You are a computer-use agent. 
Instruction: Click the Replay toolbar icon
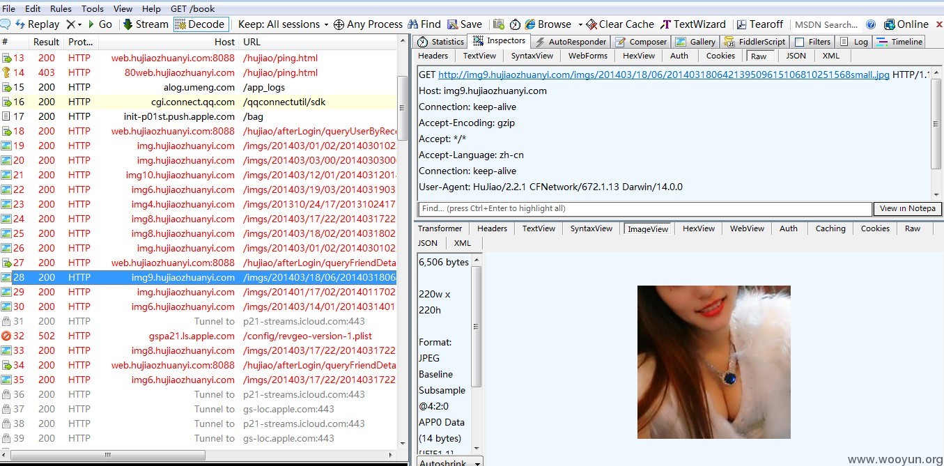point(20,24)
